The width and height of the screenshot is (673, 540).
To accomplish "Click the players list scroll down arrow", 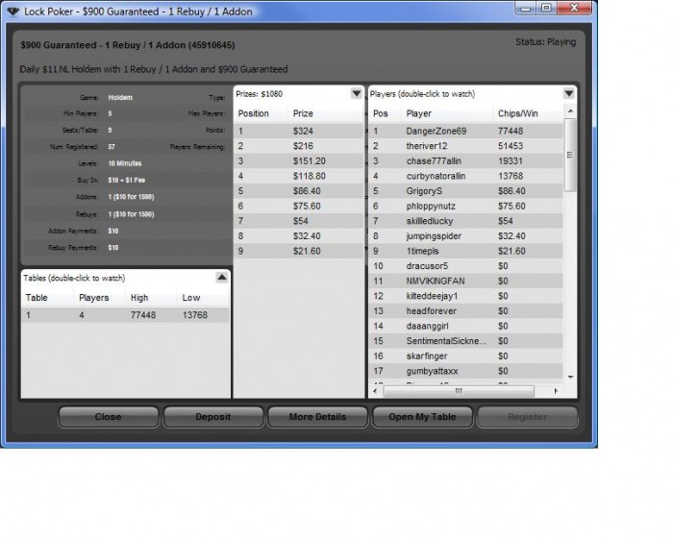I will (570, 377).
